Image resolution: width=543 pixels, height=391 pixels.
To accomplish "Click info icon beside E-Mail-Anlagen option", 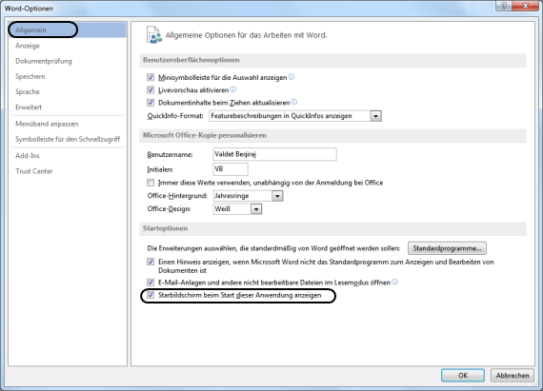I will pyautogui.click(x=394, y=283).
